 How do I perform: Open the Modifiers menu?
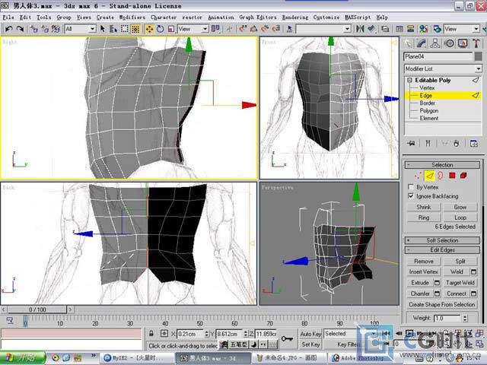(x=132, y=17)
